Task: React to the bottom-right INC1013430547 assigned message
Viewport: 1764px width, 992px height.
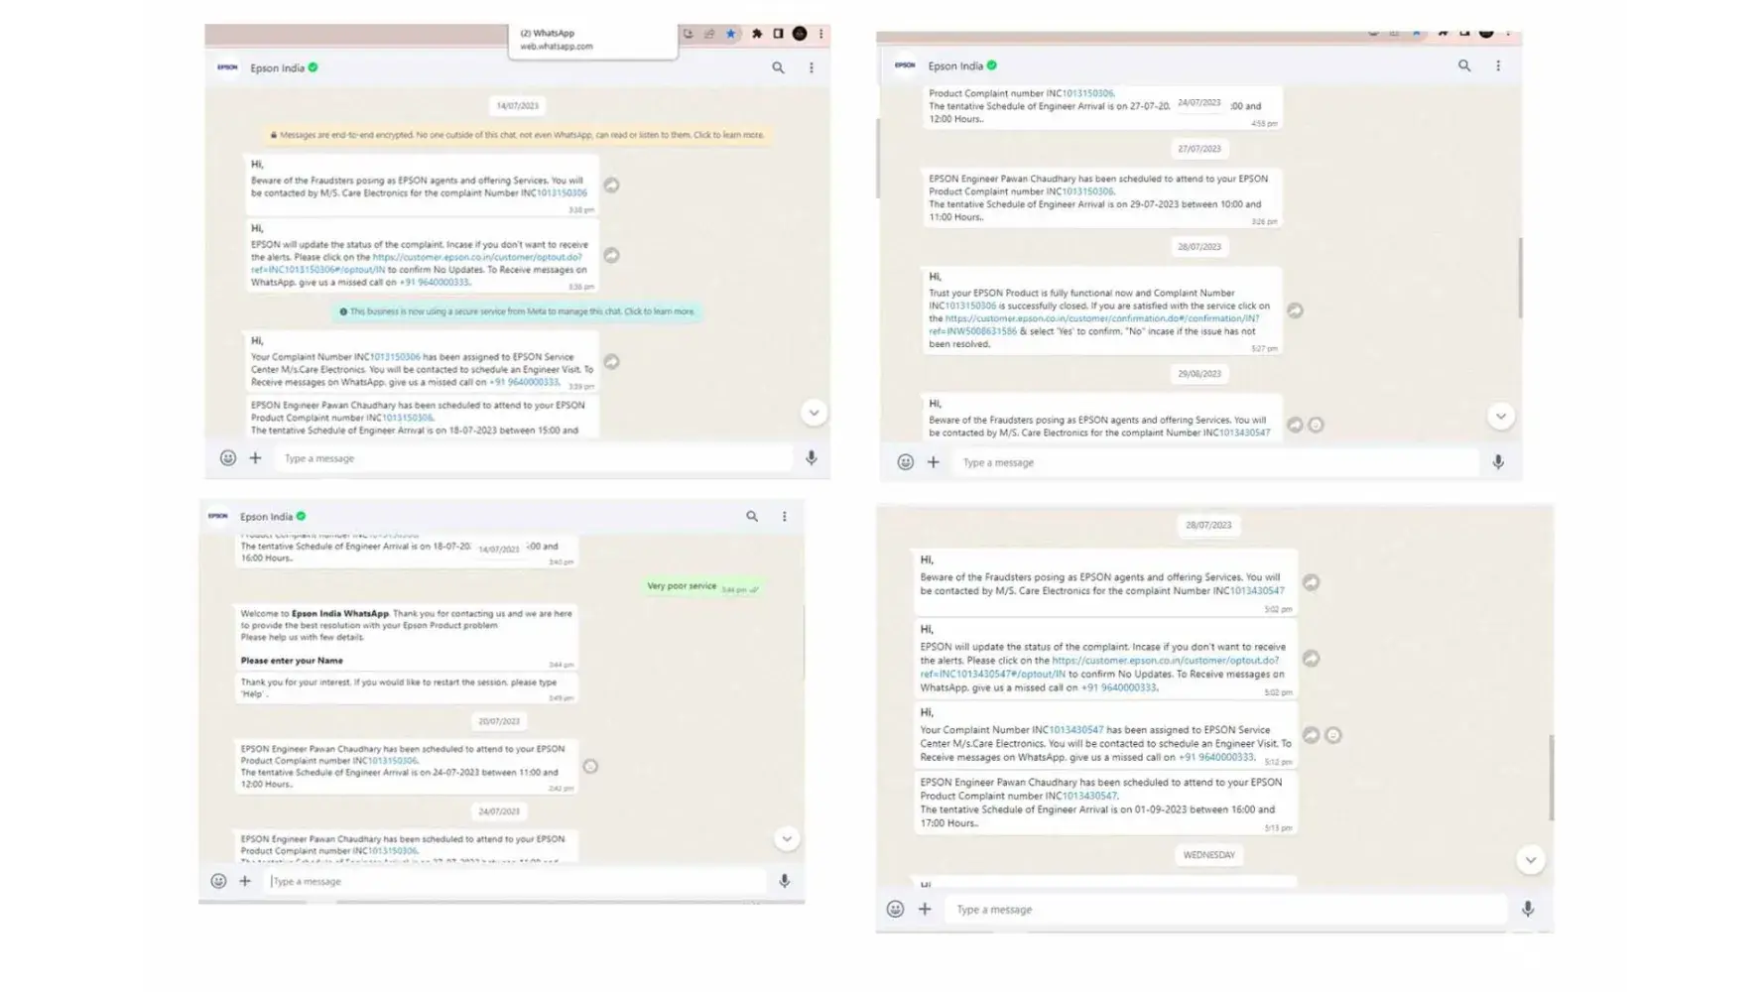Action: click(x=1333, y=735)
